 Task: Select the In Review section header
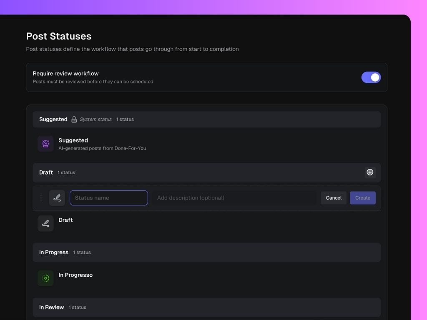coord(207,307)
